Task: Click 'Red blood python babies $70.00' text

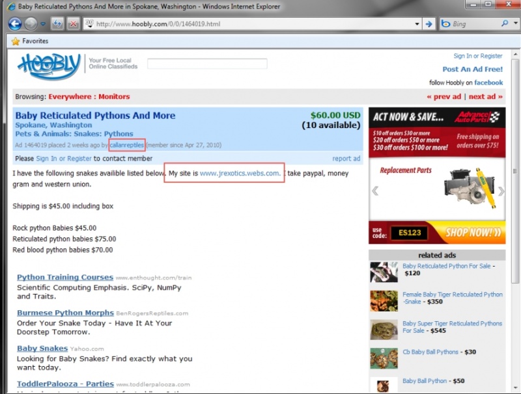Action: coord(63,250)
